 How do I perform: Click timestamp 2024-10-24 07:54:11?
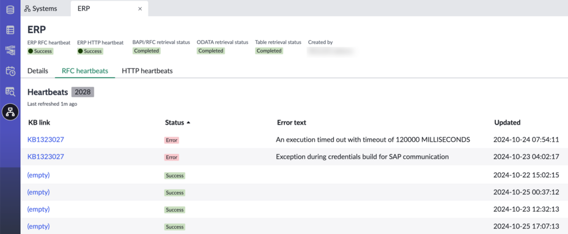tap(526, 139)
